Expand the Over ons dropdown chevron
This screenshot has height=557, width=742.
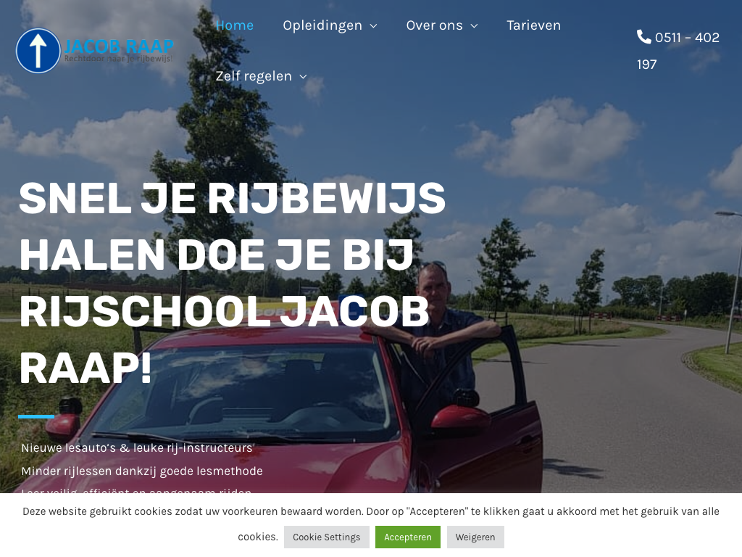(474, 26)
